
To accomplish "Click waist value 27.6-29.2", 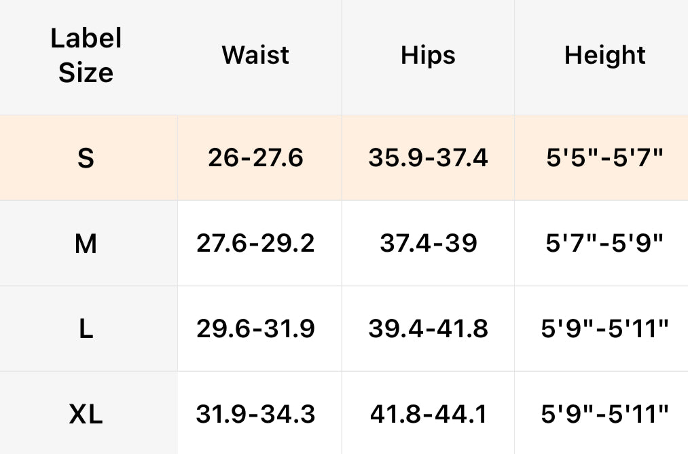I will (x=255, y=243).
